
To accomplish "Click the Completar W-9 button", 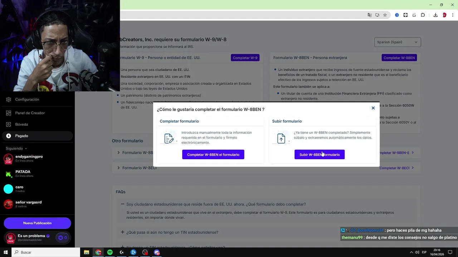I will [x=245, y=58].
